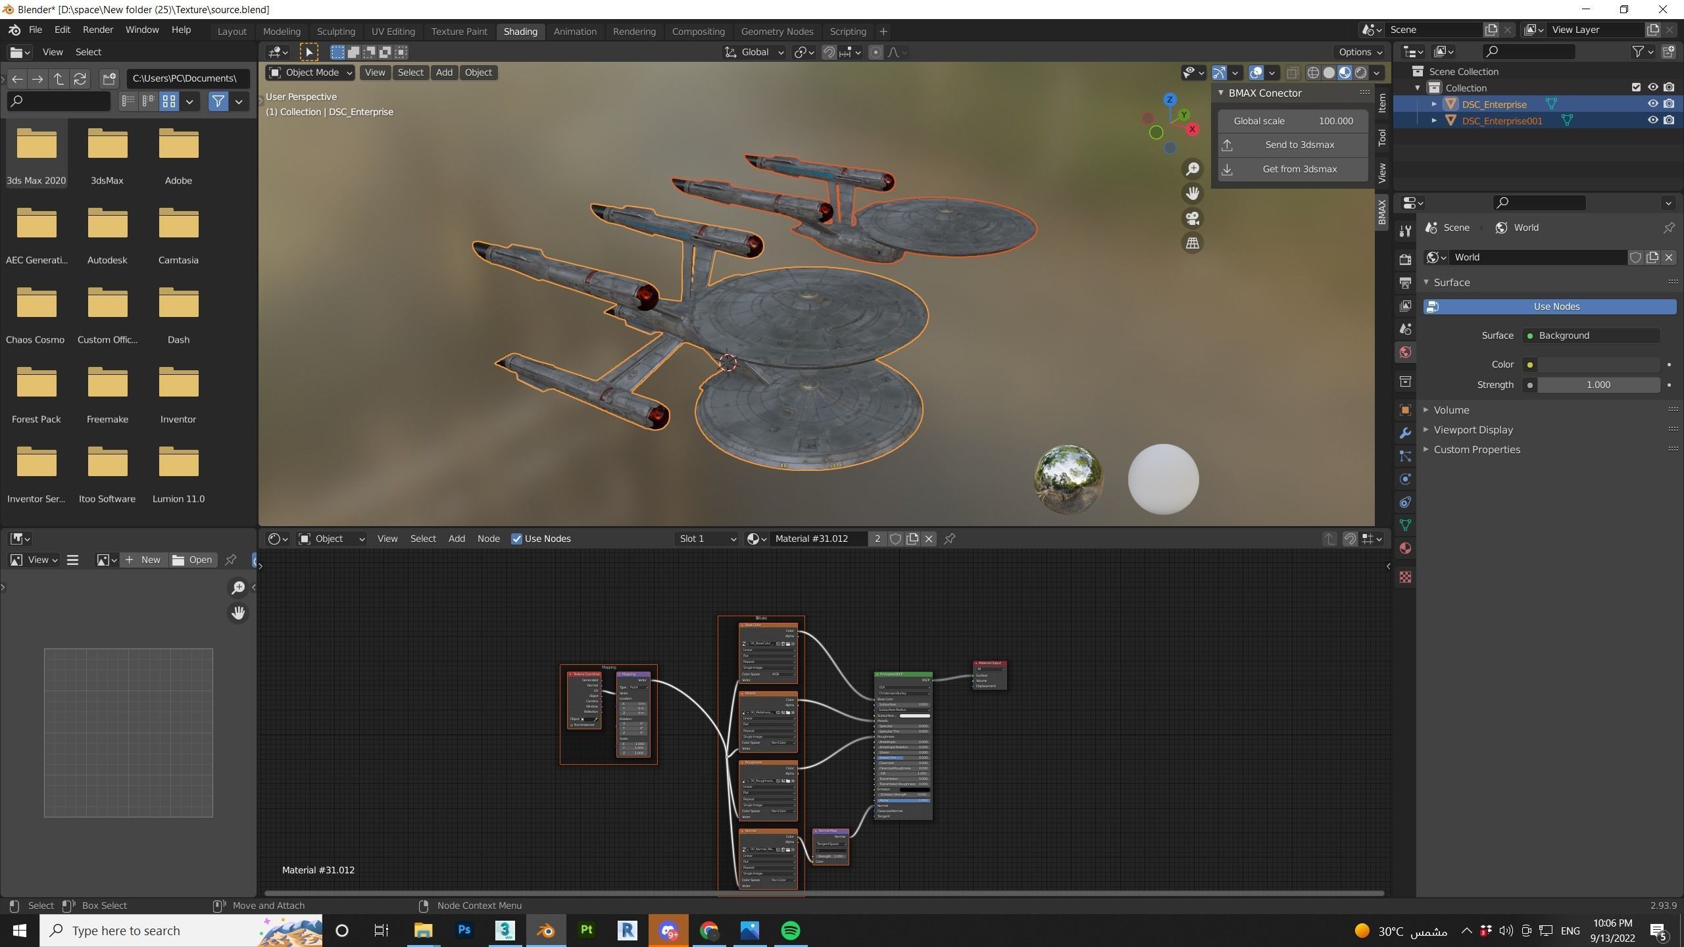The width and height of the screenshot is (1684, 947).
Task: Toggle viewport overlays button
Action: [1256, 73]
